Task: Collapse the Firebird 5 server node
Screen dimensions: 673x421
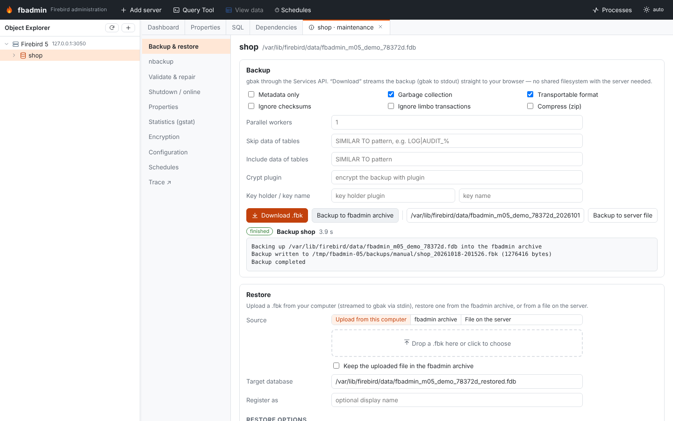Action: [7, 44]
